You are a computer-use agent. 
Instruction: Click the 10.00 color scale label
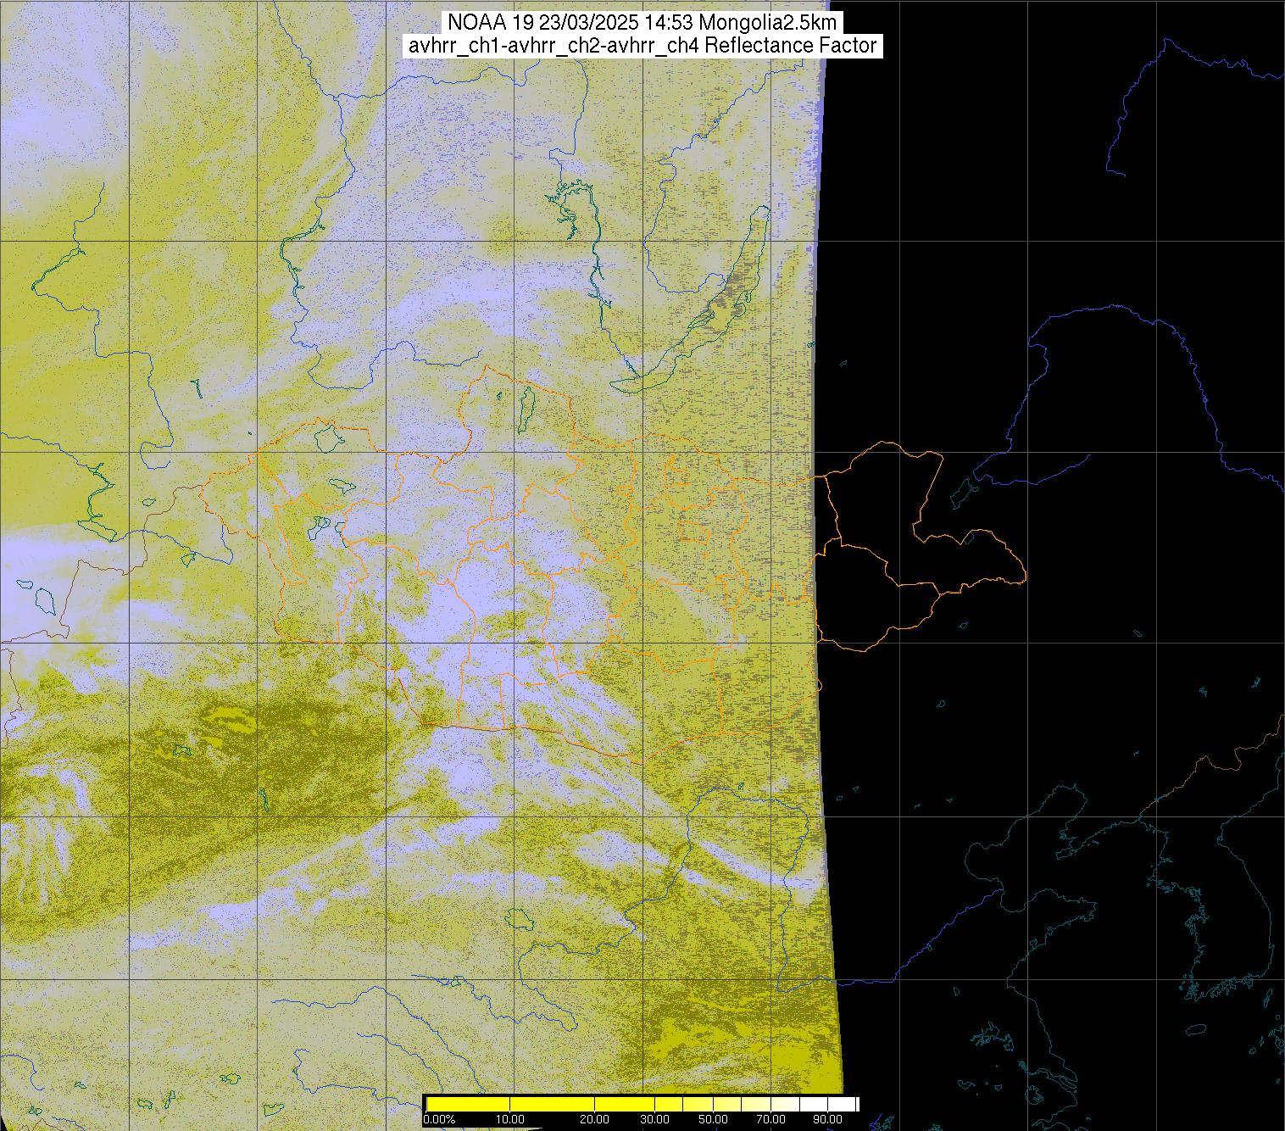(x=510, y=1120)
